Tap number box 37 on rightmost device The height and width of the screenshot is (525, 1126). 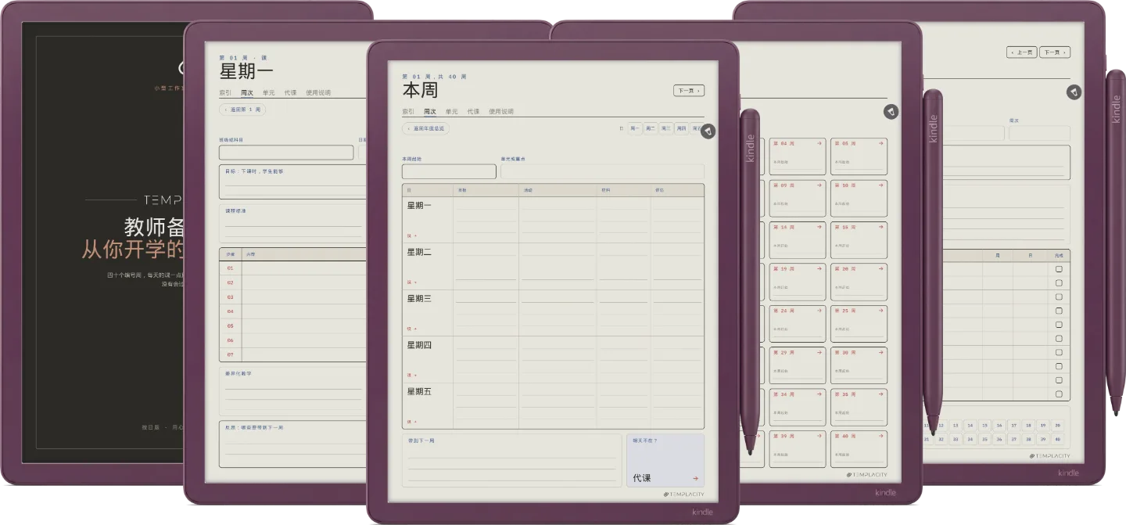(x=1014, y=439)
